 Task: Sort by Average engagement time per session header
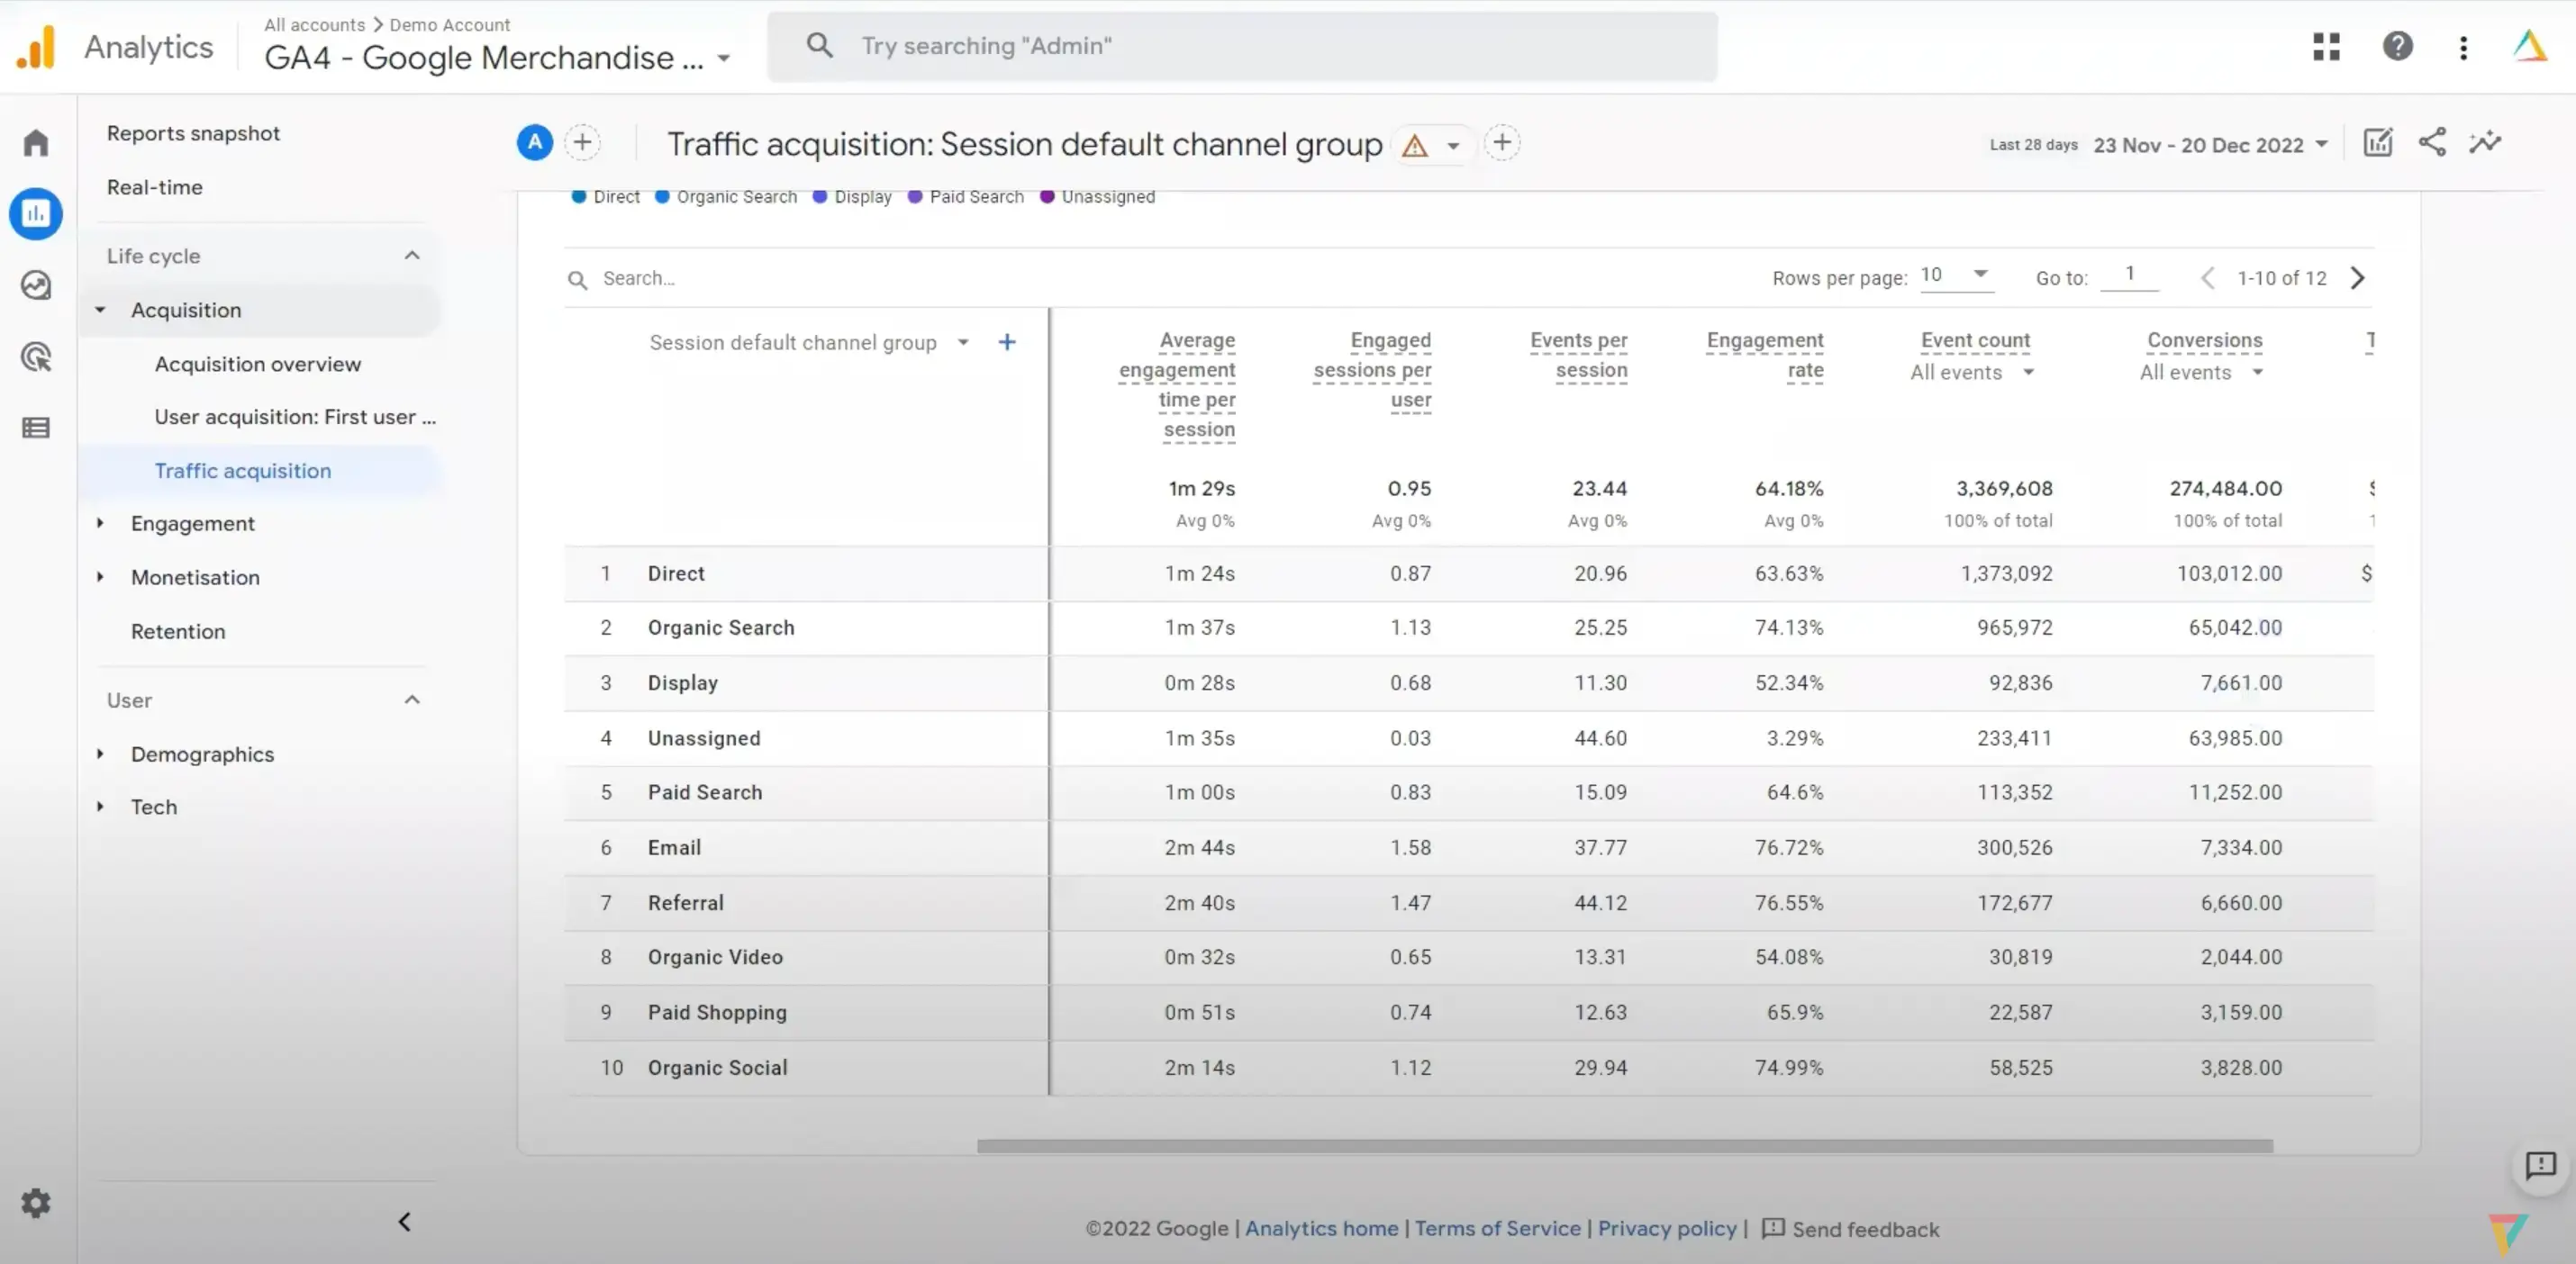click(1177, 384)
